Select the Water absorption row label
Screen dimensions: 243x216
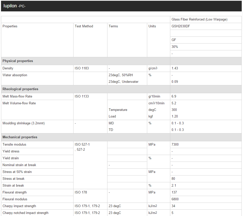click(15, 75)
